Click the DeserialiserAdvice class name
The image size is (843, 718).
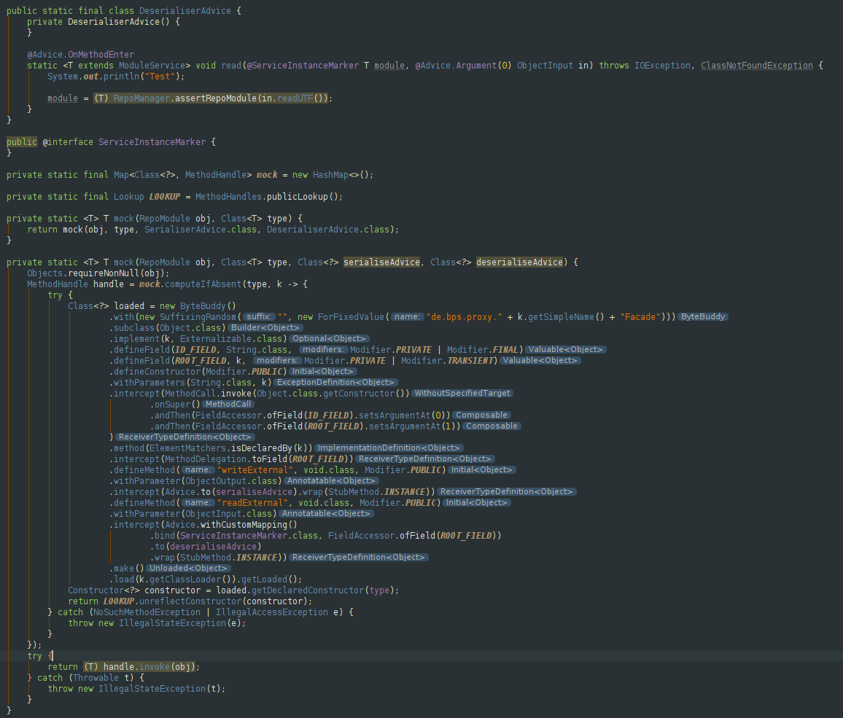pos(184,10)
